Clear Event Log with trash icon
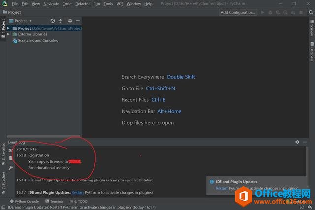Screen dimensions: 315x210 pyautogui.click(x=11, y=158)
